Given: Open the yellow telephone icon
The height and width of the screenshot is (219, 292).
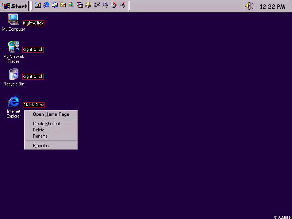Looking at the screenshot, I should point(88,5).
